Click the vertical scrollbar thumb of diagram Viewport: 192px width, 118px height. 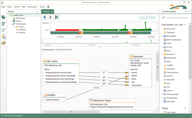coord(157,67)
